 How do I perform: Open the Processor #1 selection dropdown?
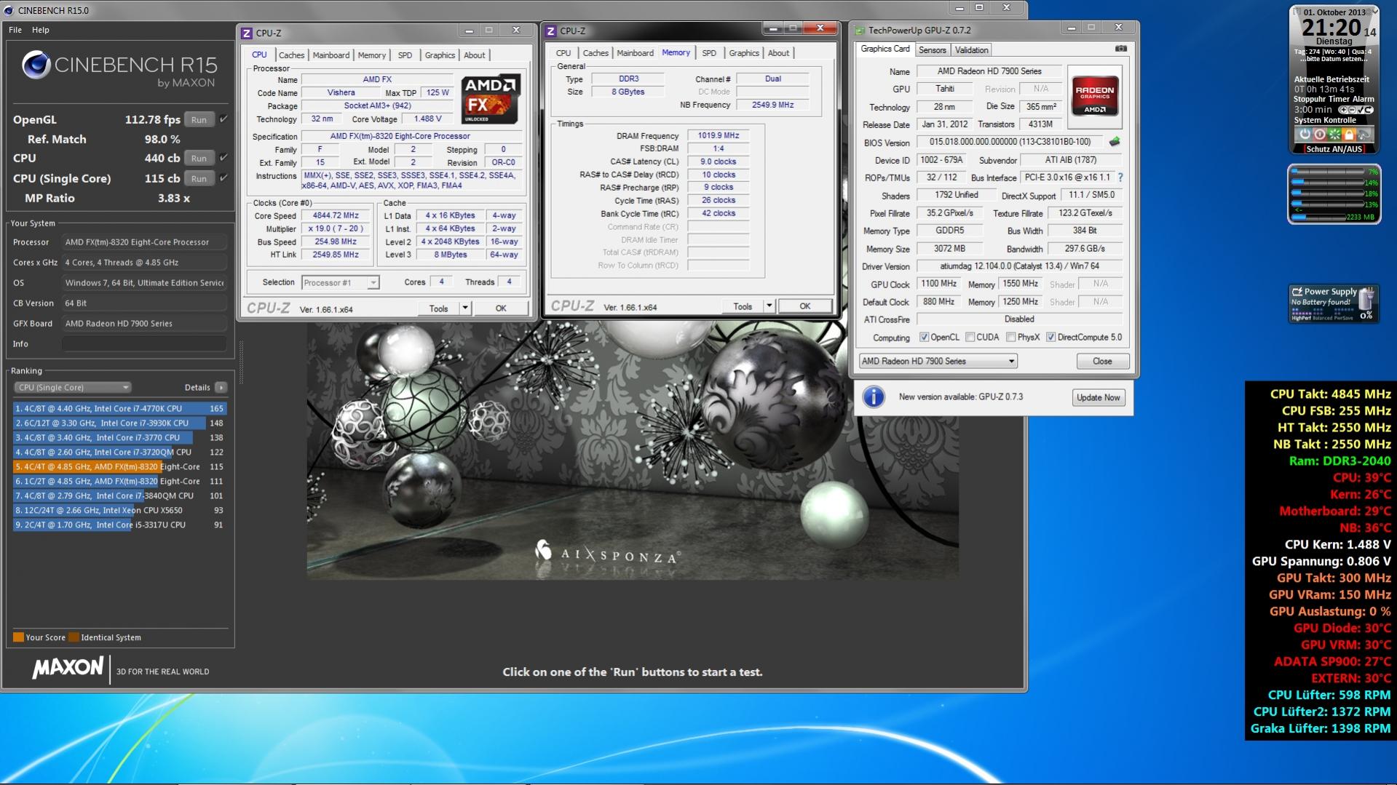(340, 283)
